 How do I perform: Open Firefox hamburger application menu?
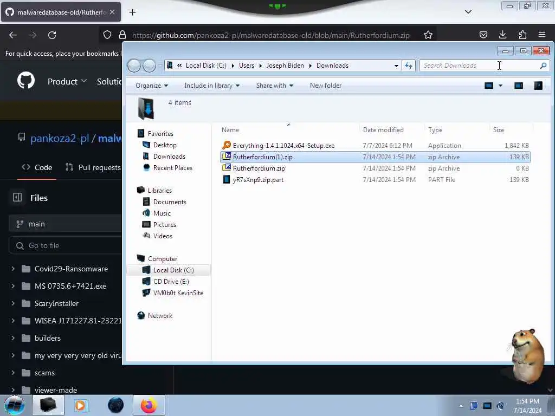coord(542,35)
